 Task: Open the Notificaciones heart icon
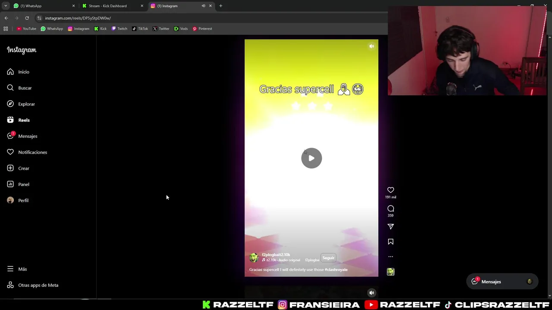[x=10, y=152]
